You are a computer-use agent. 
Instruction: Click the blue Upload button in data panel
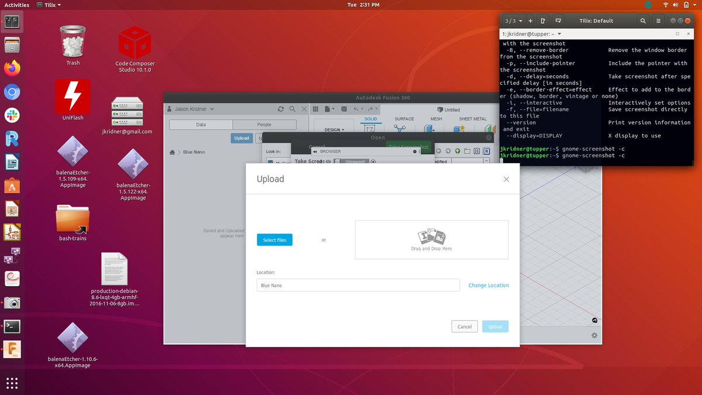click(242, 138)
